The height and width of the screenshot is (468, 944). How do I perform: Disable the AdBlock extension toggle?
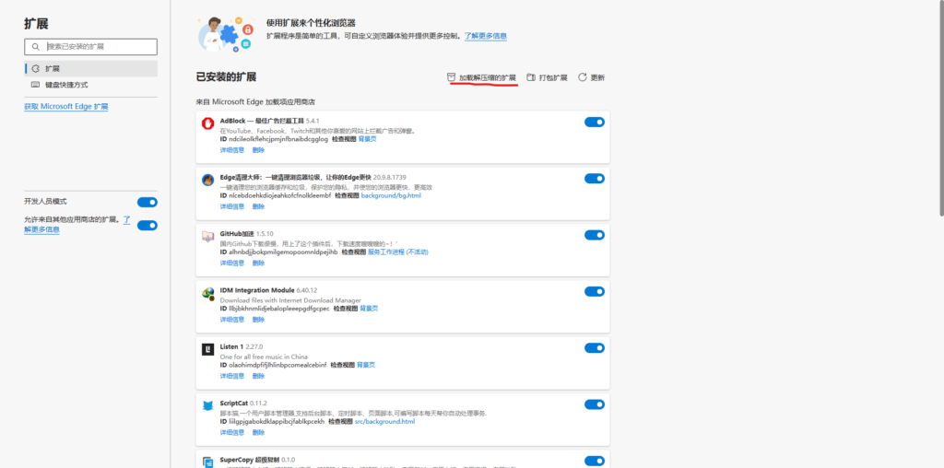click(x=595, y=123)
